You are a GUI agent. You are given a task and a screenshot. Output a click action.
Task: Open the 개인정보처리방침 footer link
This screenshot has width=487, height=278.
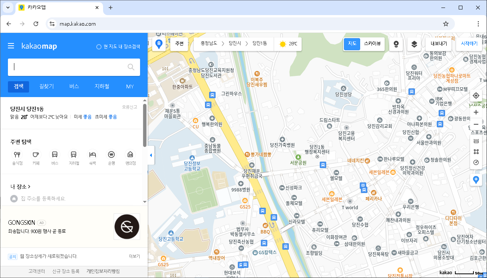(x=103, y=271)
